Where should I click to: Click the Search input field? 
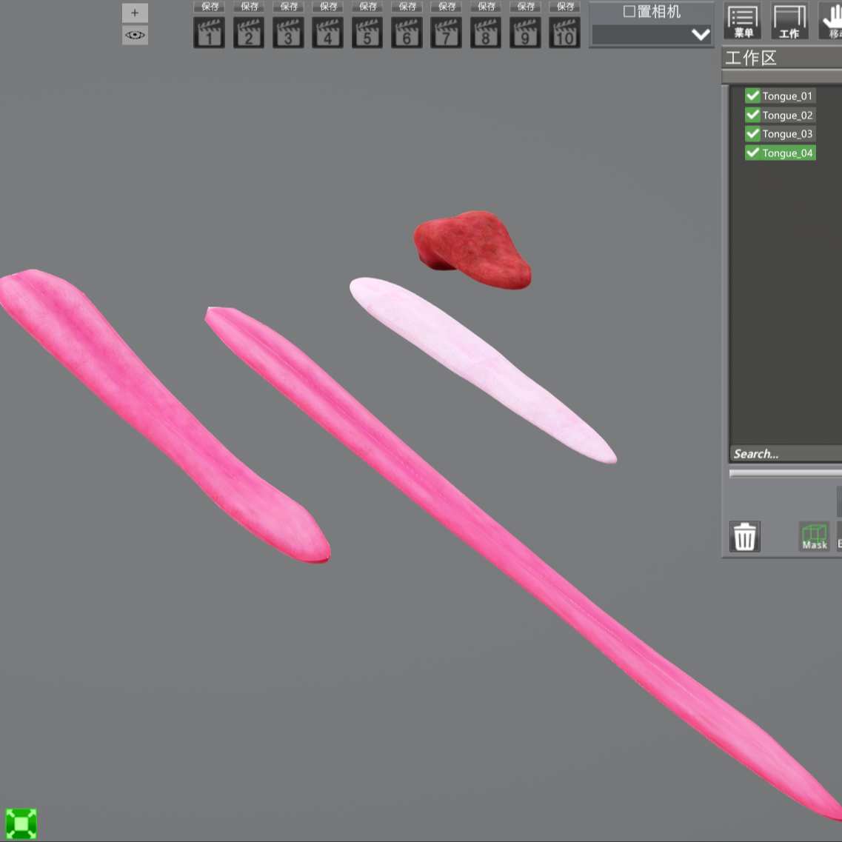(x=786, y=454)
